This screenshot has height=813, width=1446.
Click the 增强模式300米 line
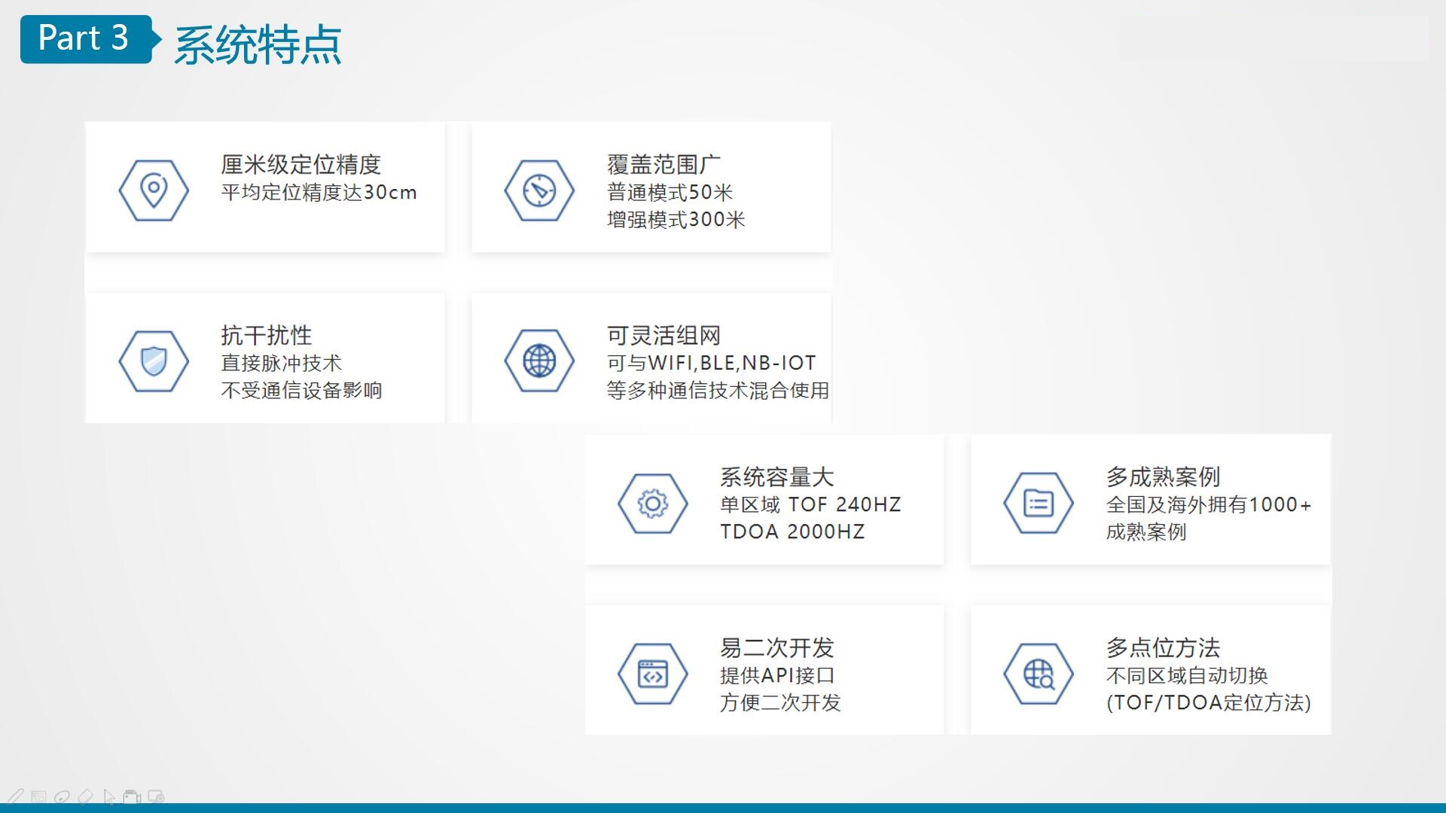(676, 219)
